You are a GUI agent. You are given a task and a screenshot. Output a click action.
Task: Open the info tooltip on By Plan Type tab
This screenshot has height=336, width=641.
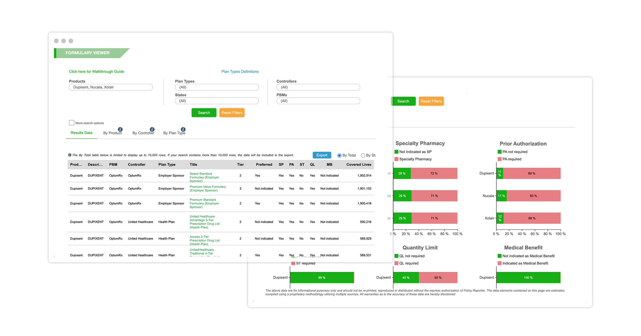click(x=183, y=129)
